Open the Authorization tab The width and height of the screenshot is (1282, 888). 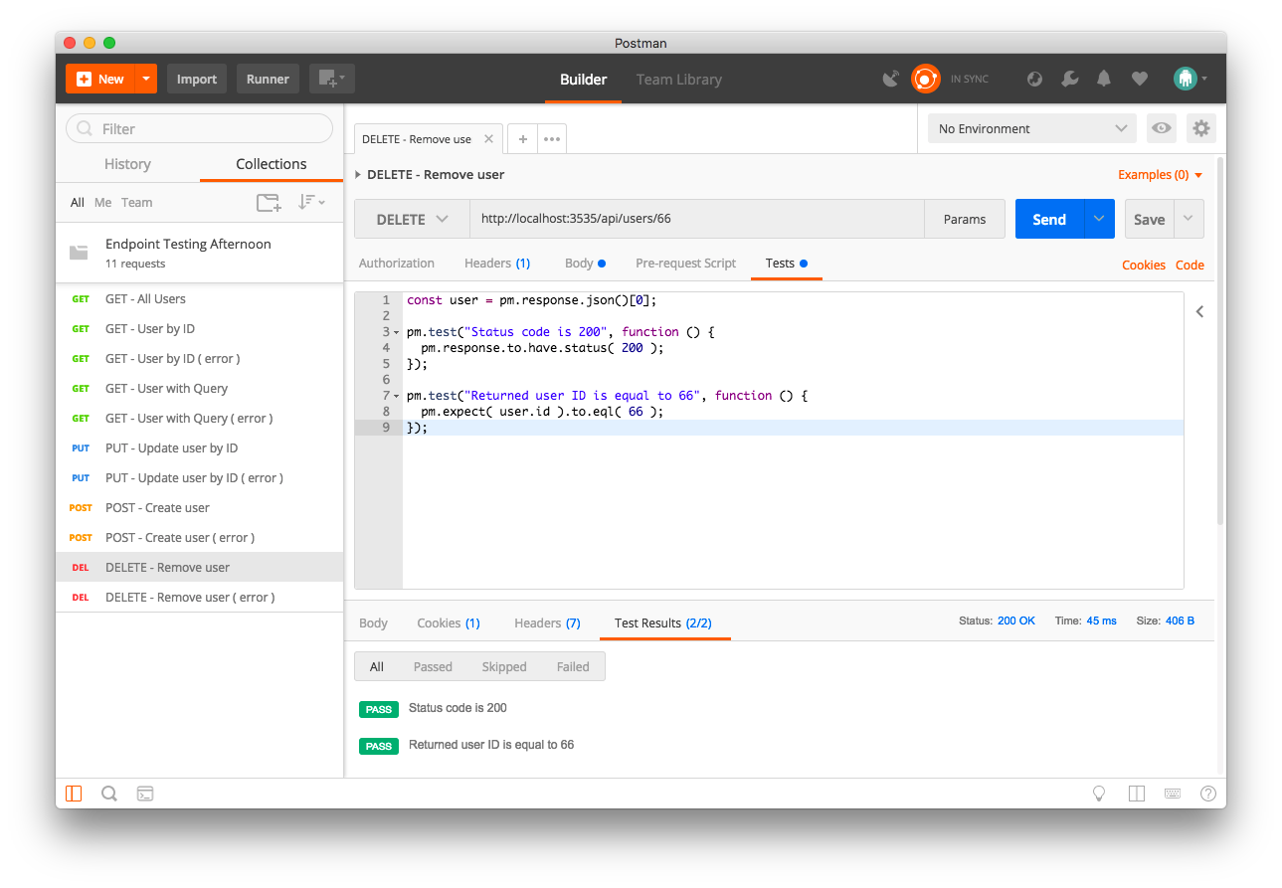click(x=397, y=264)
